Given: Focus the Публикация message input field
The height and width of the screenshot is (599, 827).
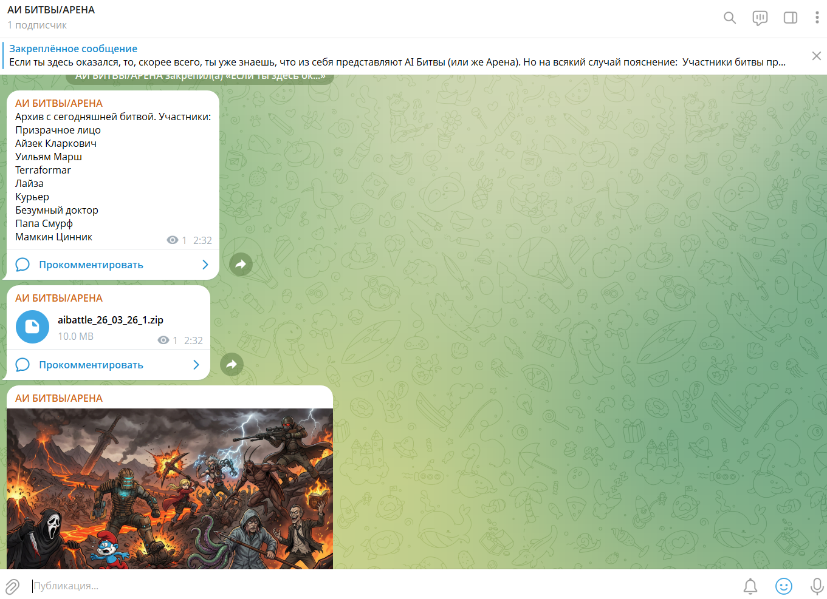Looking at the screenshot, I should pos(383,586).
